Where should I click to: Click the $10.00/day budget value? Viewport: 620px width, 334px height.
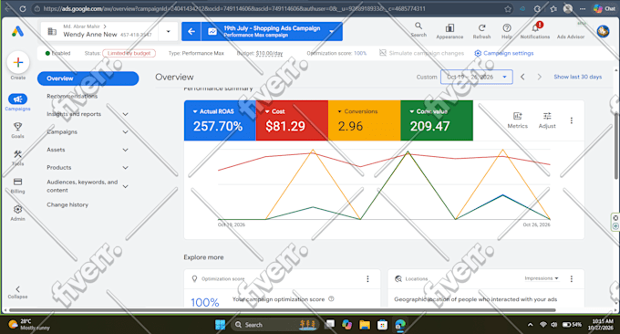pyautogui.click(x=269, y=53)
